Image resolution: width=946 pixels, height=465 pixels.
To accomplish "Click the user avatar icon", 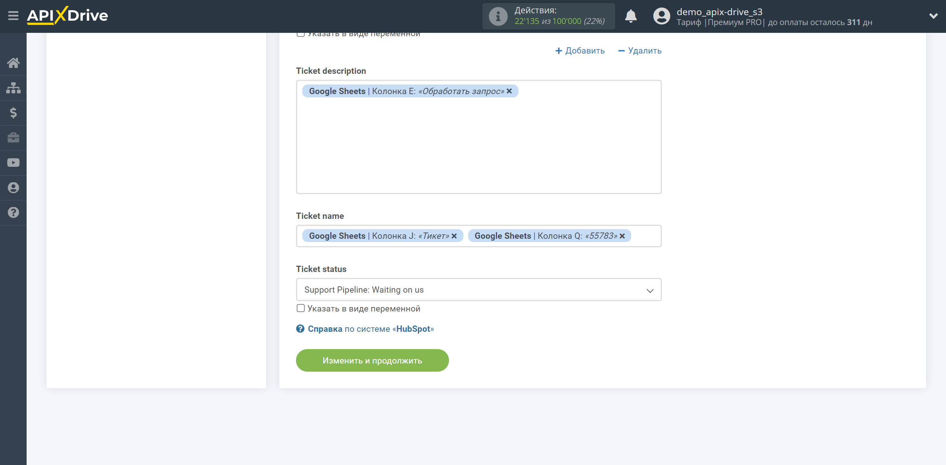I will tap(661, 16).
